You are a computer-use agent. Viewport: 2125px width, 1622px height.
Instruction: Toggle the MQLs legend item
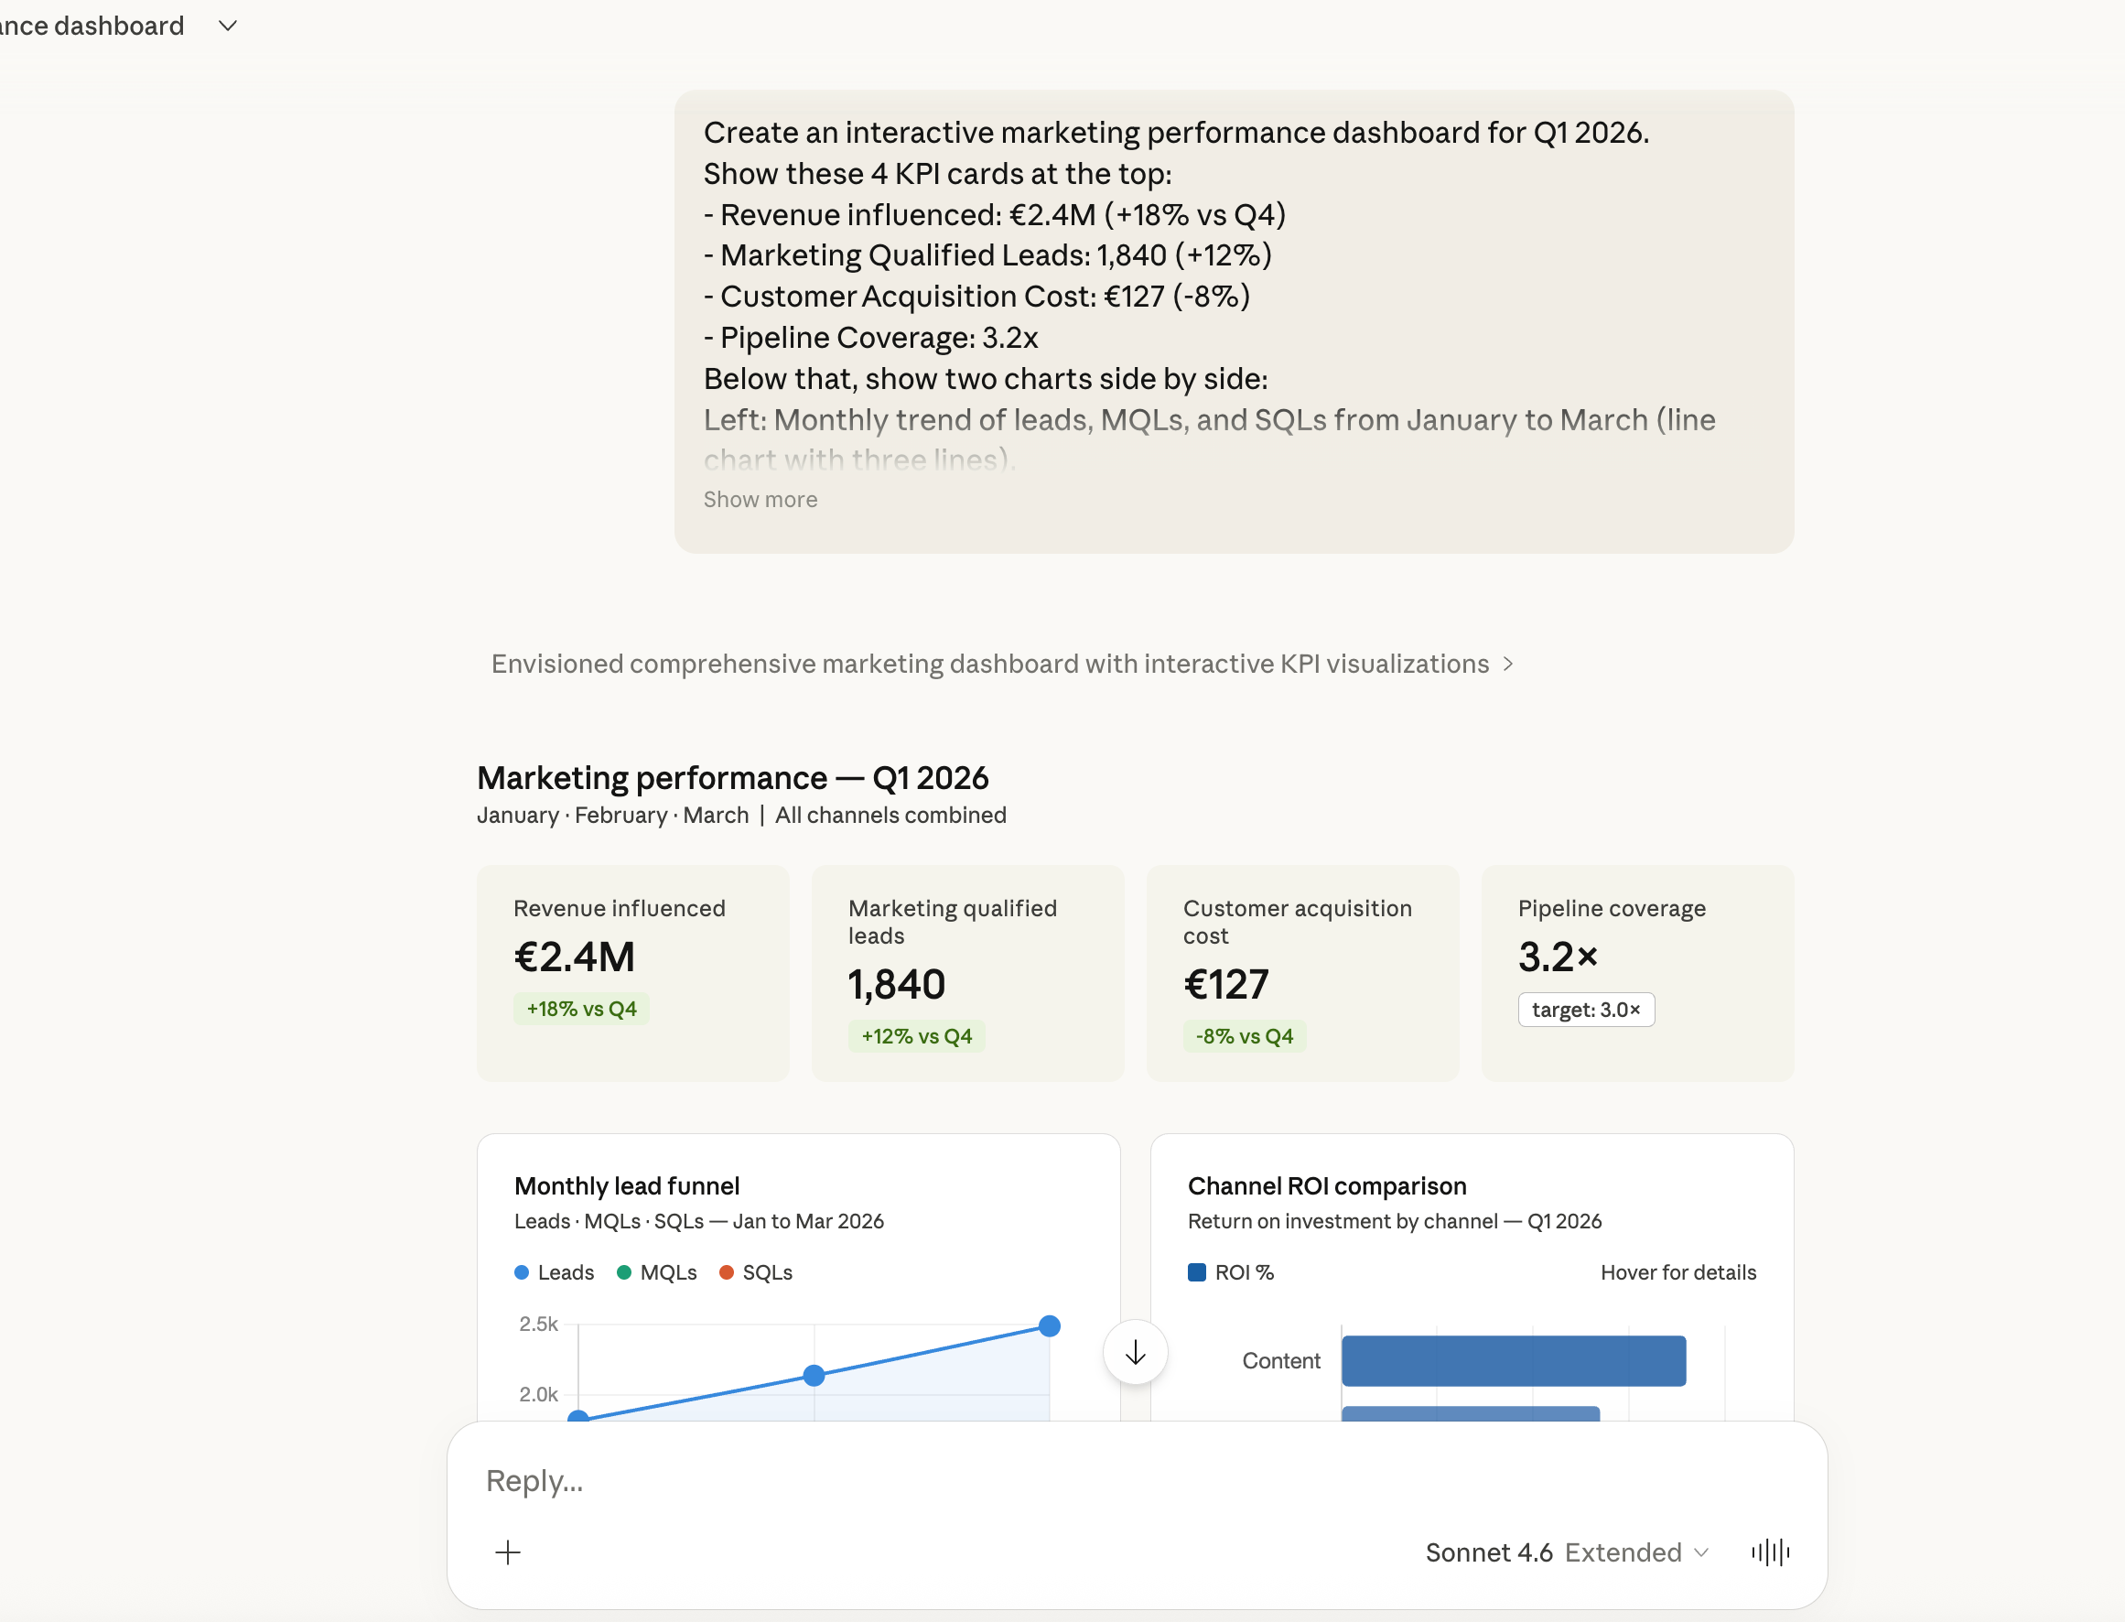pyautogui.click(x=657, y=1272)
